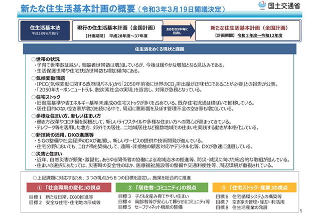Click the heading 多様な住まい方、新しい住まい方
Viewport: 321px width, 213px height.
(68, 116)
